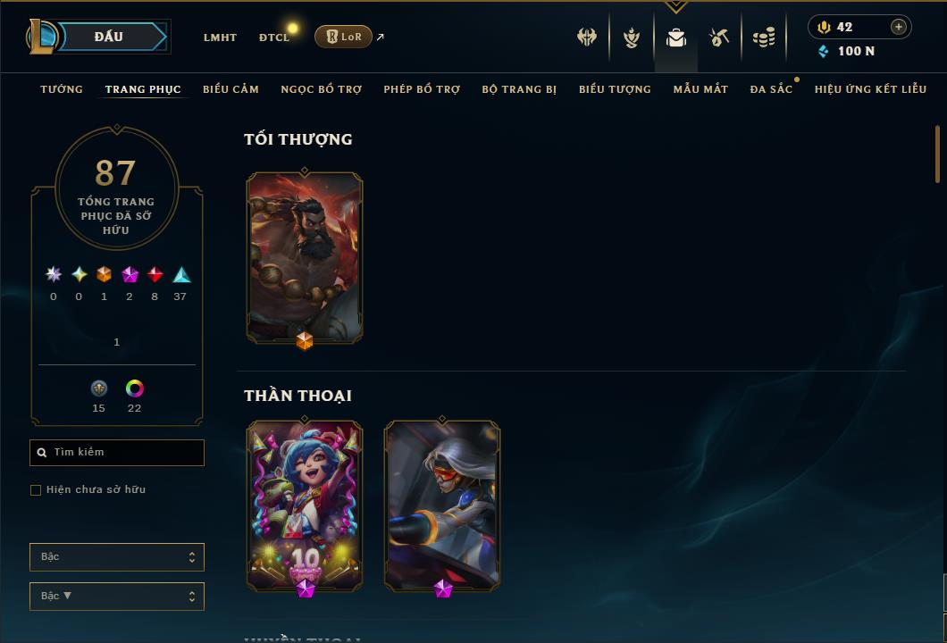Open the profile laurel icon

pos(631,38)
